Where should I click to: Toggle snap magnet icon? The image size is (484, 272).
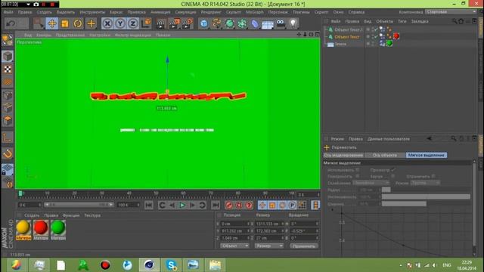click(x=8, y=153)
